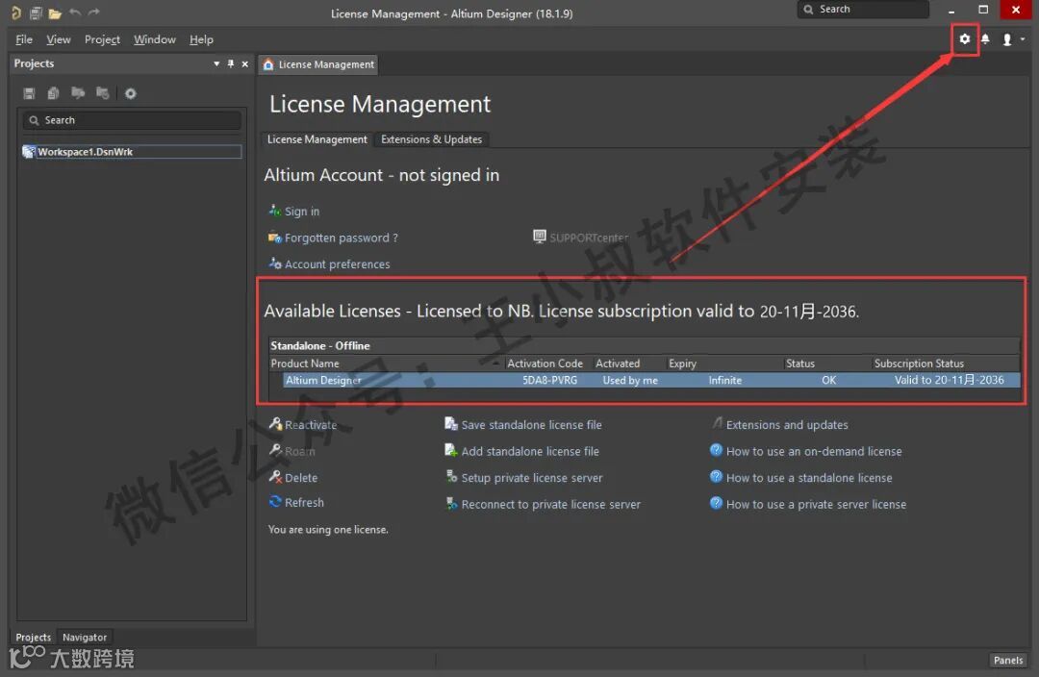This screenshot has height=677, width=1039.
Task: Click Reconnect to private license server
Action: pyautogui.click(x=543, y=504)
